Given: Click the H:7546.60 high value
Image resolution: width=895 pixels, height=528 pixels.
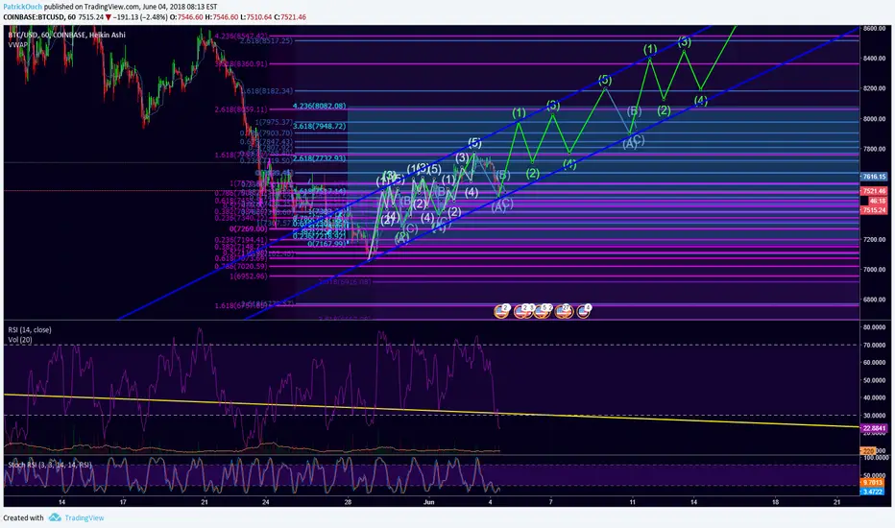Looking at the screenshot, I should (222, 17).
